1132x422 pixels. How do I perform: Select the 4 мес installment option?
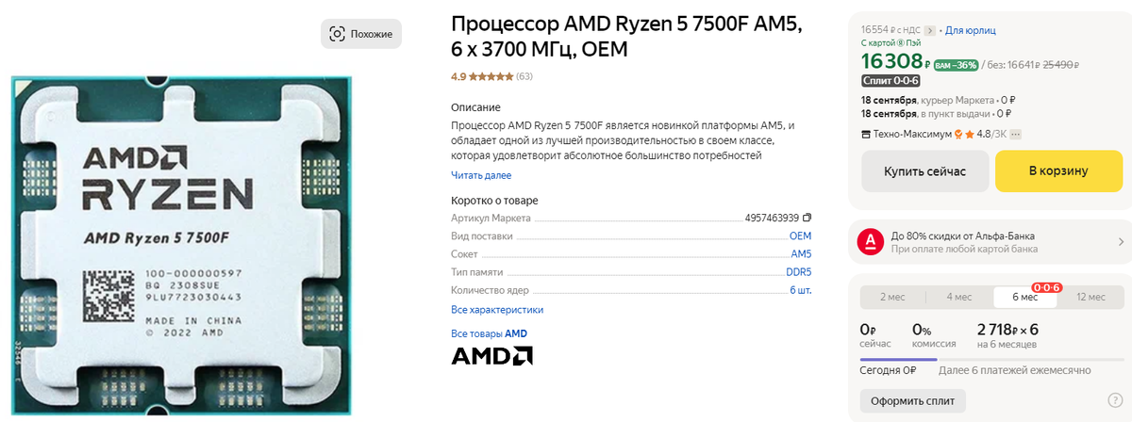click(958, 297)
